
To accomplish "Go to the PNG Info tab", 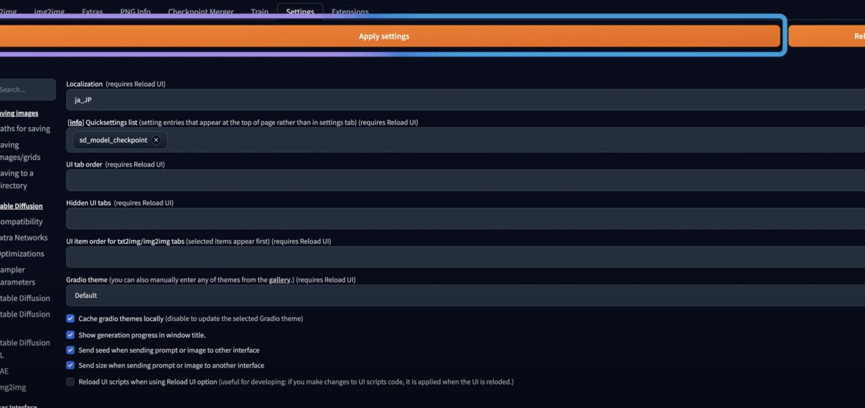I will point(135,11).
